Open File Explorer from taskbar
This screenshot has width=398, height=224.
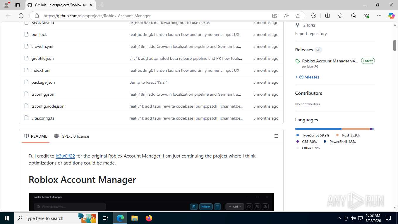[x=134, y=218]
